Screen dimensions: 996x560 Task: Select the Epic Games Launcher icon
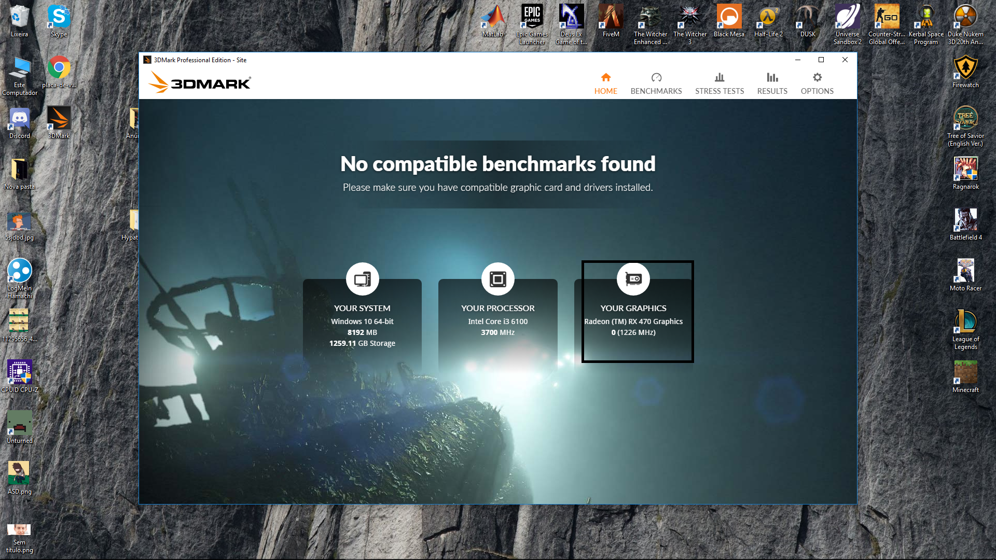[x=532, y=24]
